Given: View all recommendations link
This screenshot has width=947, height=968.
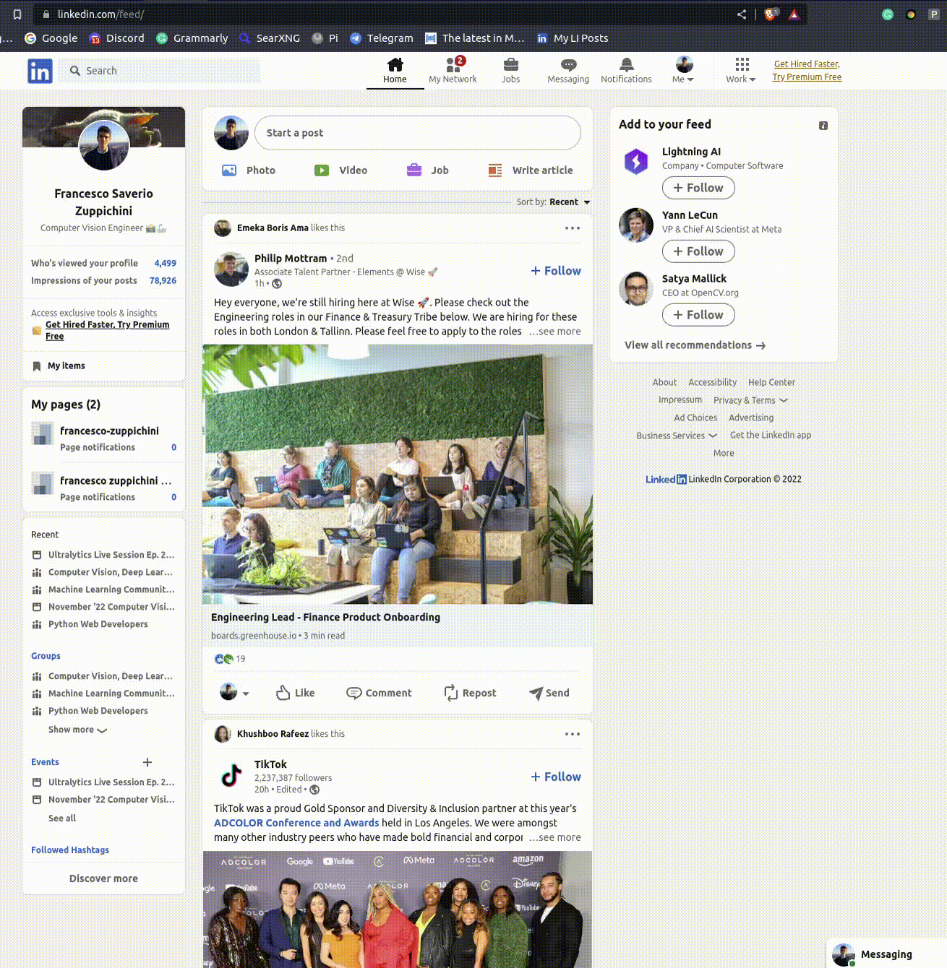Looking at the screenshot, I should coord(695,345).
